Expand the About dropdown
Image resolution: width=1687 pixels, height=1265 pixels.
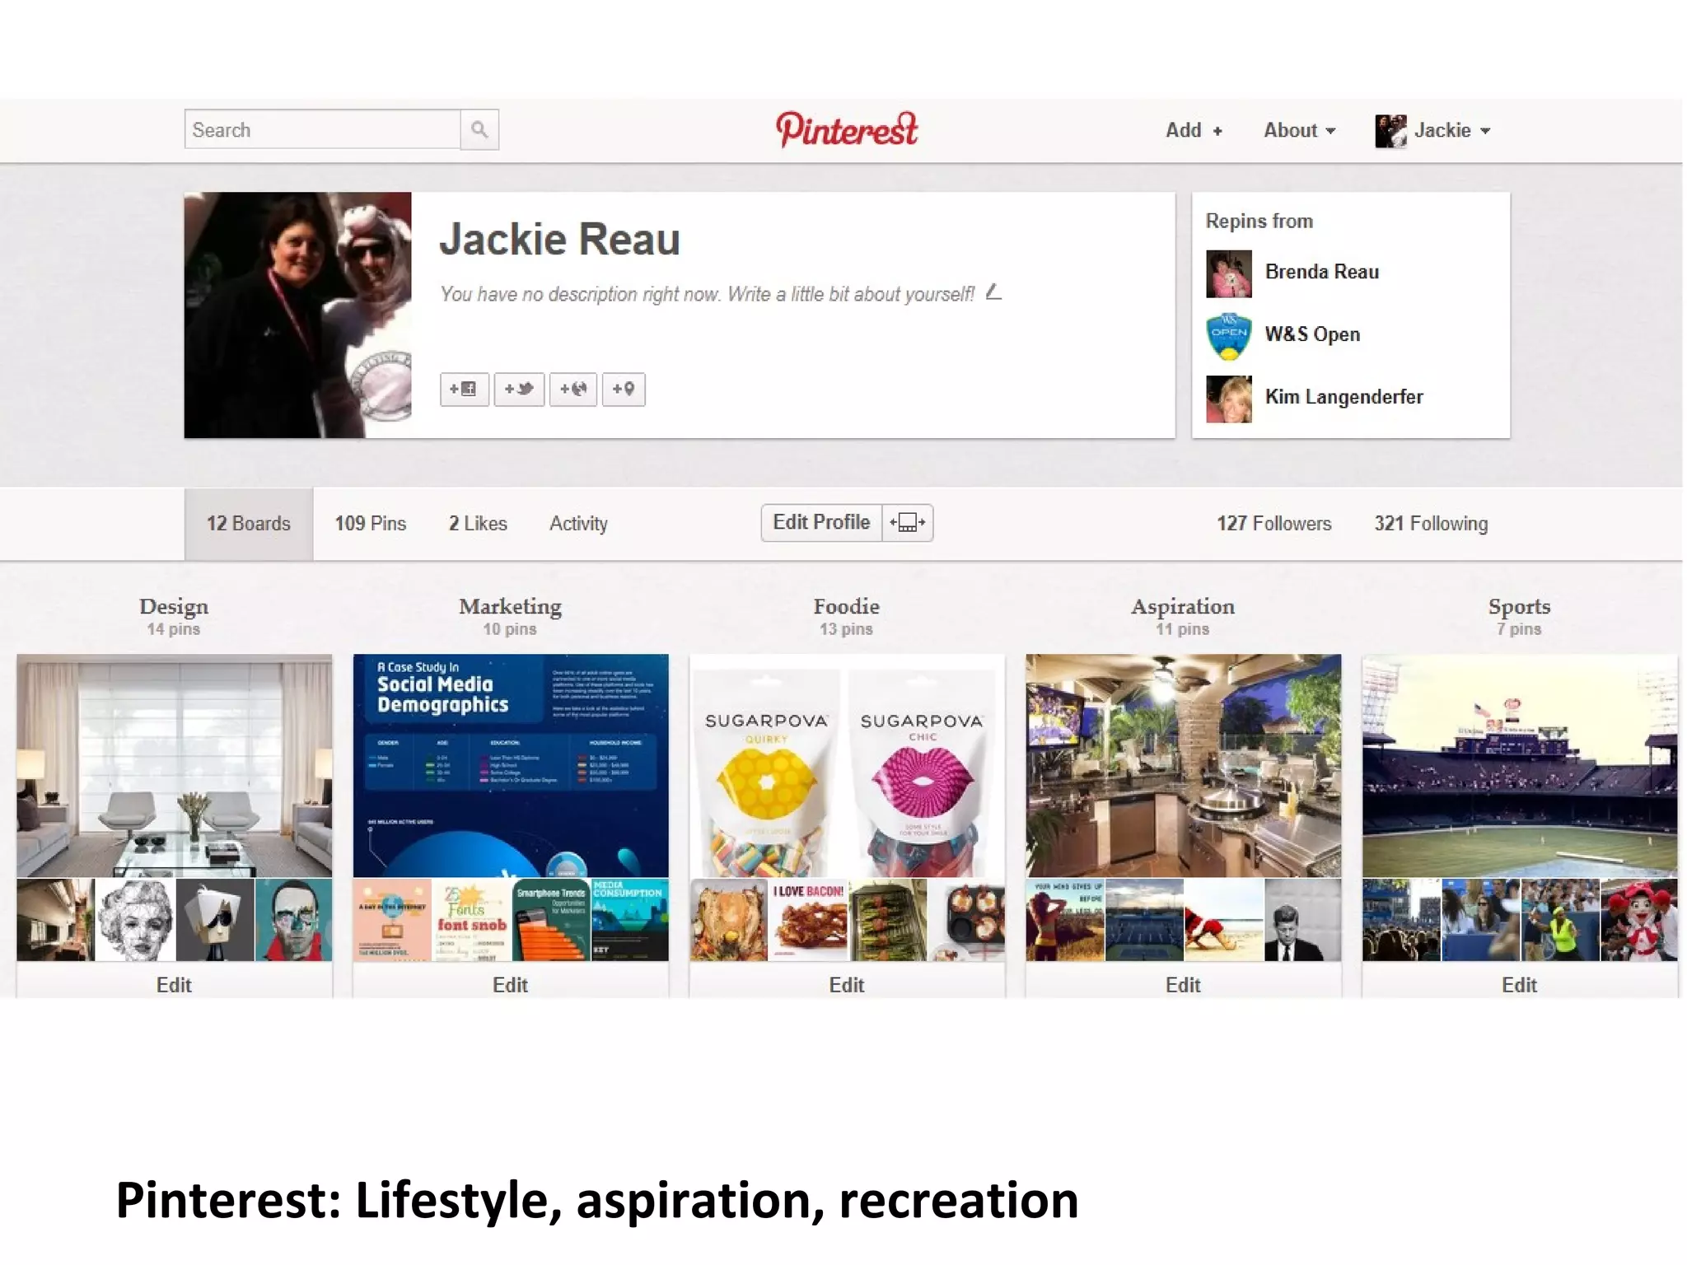coord(1299,130)
